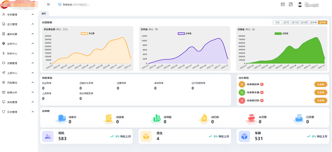This screenshot has width=332, height=152.
Task: Expand the 系统管理 chevron
Action: pyautogui.click(x=33, y=102)
